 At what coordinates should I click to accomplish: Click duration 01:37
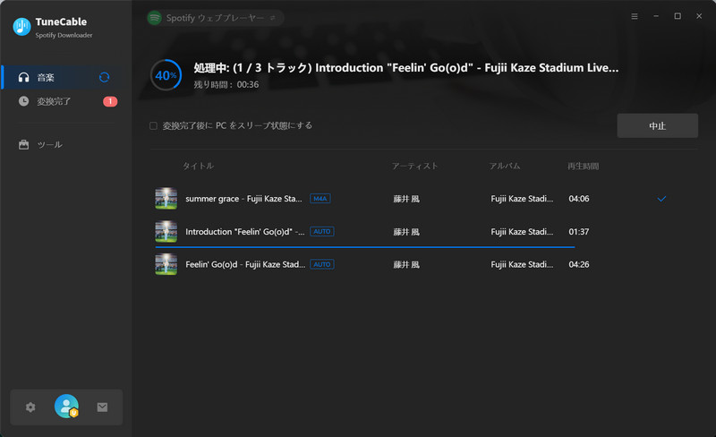pos(579,231)
